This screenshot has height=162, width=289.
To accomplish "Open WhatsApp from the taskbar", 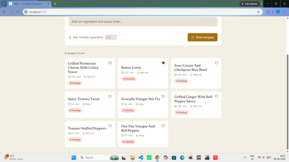I will 149,158.
